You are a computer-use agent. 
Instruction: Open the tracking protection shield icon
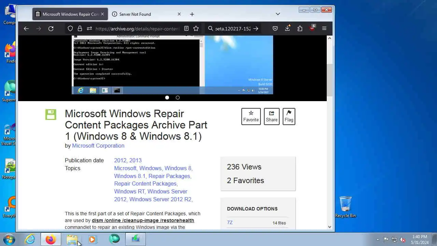[x=70, y=29]
